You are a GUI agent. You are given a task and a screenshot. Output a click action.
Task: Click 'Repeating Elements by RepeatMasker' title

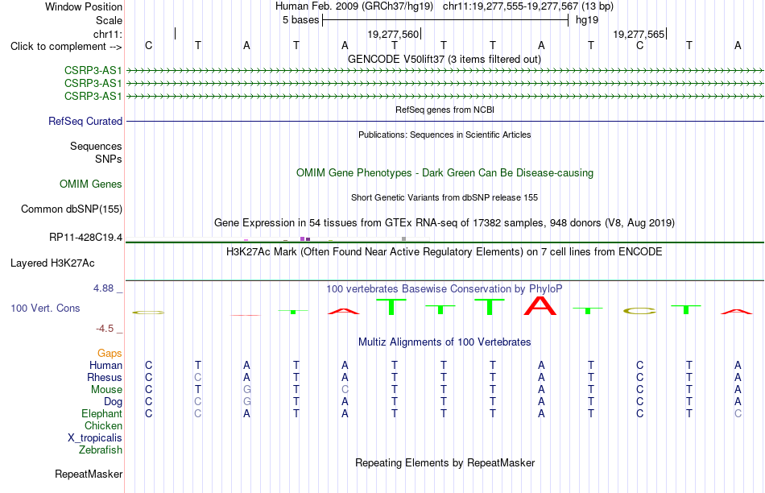pyautogui.click(x=445, y=462)
